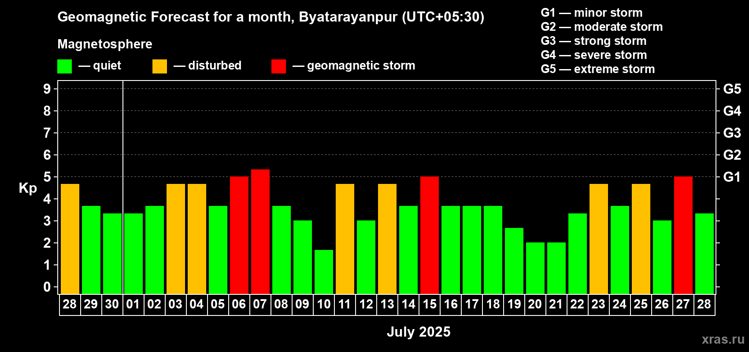
Task: Click the G4 right axis label
Action: [x=732, y=111]
